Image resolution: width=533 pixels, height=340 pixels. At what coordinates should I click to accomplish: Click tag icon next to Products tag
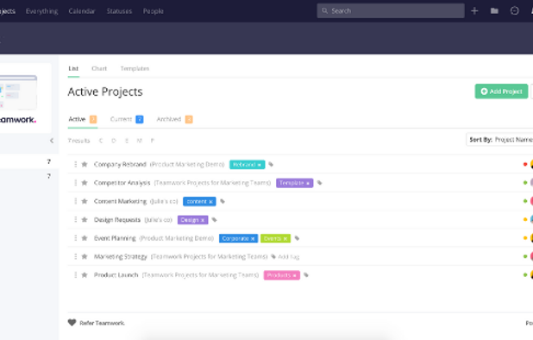coord(306,275)
